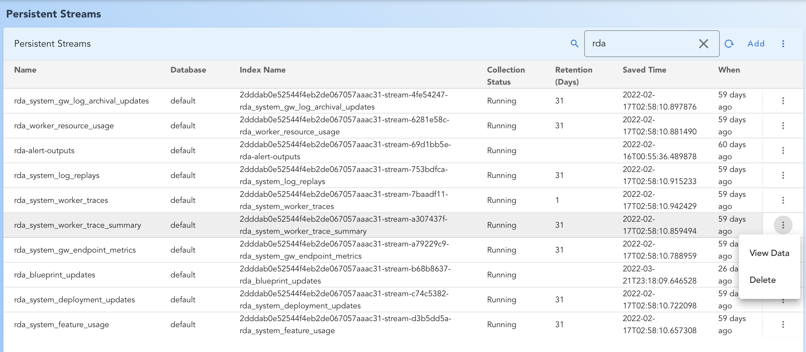Screen dimensions: 806x352
Task: Click the Collection Status column header
Action: (x=506, y=76)
